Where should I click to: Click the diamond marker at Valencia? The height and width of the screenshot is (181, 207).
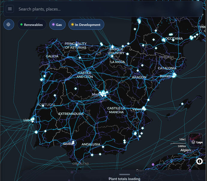point(144,108)
